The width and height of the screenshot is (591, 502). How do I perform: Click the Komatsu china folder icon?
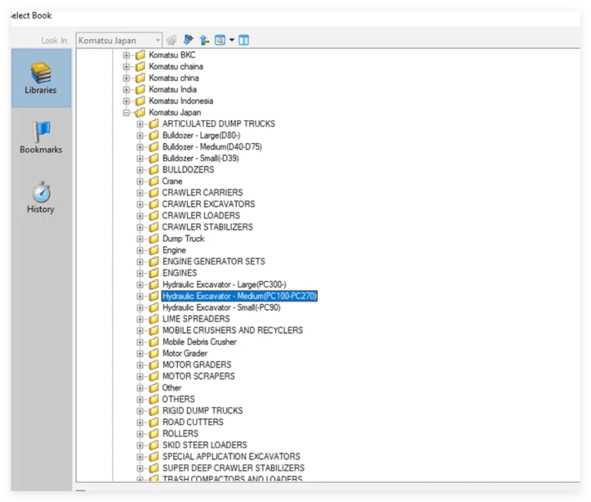140,78
